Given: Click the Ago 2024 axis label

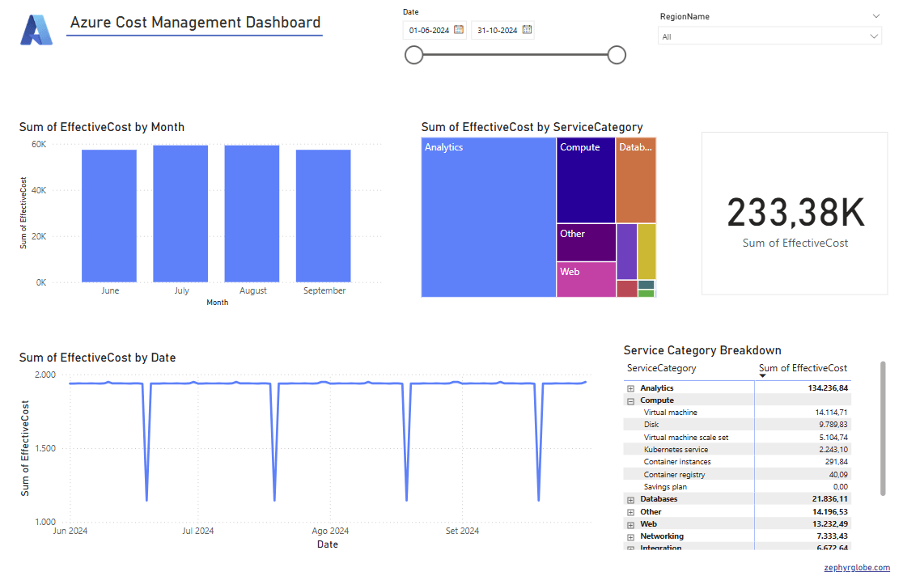Looking at the screenshot, I should click(x=330, y=531).
